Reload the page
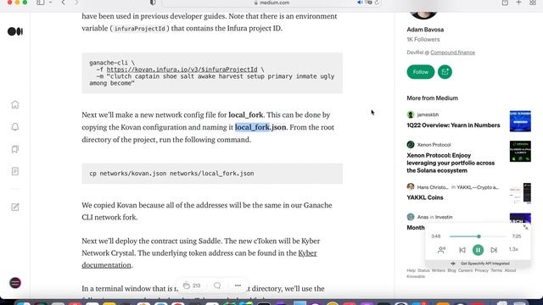 click(377, 3)
